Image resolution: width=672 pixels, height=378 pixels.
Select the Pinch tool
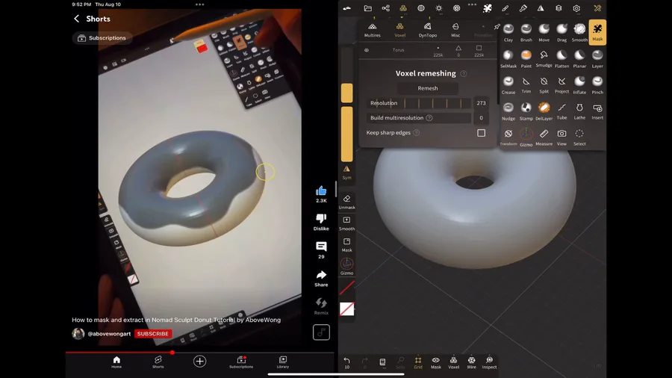coord(597,85)
